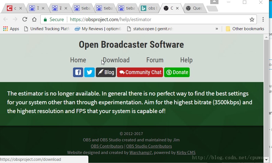Image resolution: width=272 pixels, height=163 pixels.
Task: Visit the Warchamp7 link
Action: tap(141, 153)
